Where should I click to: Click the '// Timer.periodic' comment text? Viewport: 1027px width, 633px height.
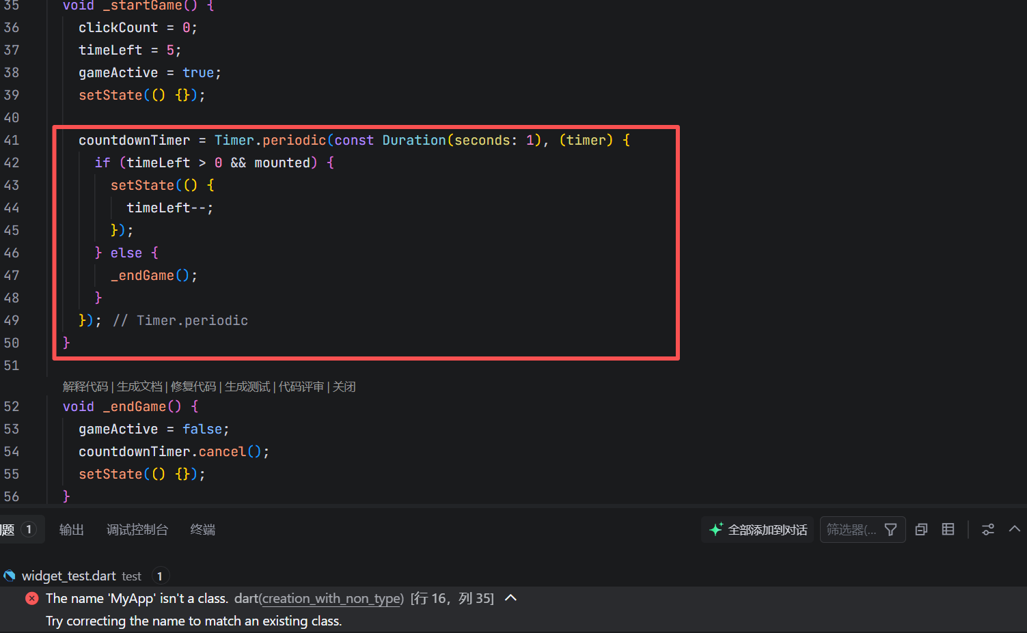point(180,320)
